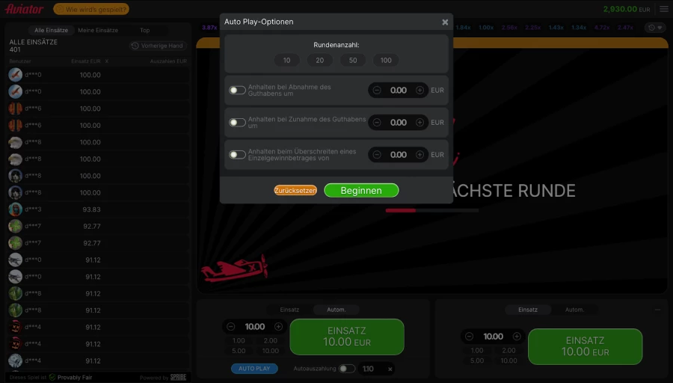Click the Zurücksetzen reset button

coord(295,191)
